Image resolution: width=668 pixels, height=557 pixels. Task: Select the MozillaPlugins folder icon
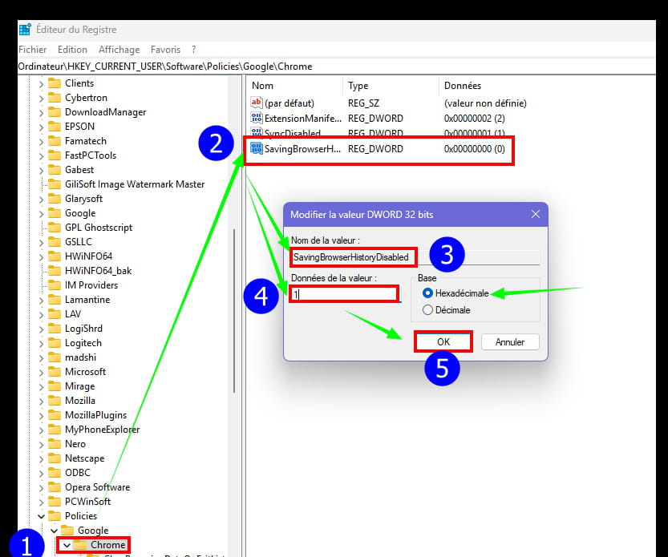(x=54, y=415)
